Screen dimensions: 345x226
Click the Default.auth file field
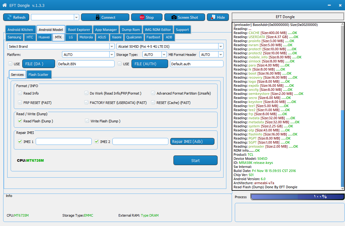coord(197,64)
